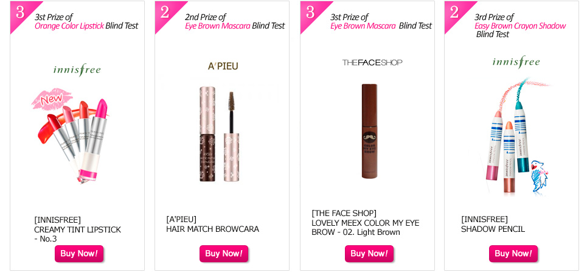
Task: Click the HAIR MATCH BROWCARA product name
Action: point(213,229)
